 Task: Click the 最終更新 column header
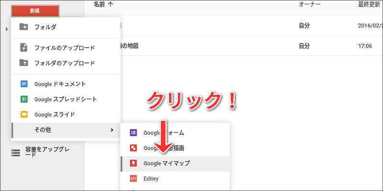[x=369, y=5]
